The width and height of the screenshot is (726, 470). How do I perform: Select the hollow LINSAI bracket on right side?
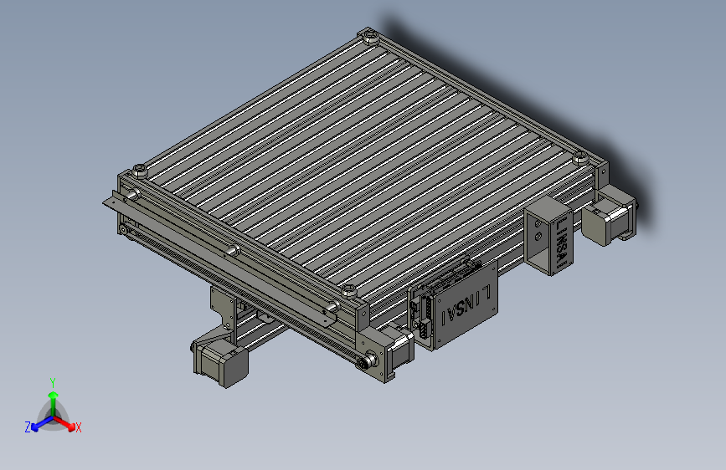click(549, 236)
